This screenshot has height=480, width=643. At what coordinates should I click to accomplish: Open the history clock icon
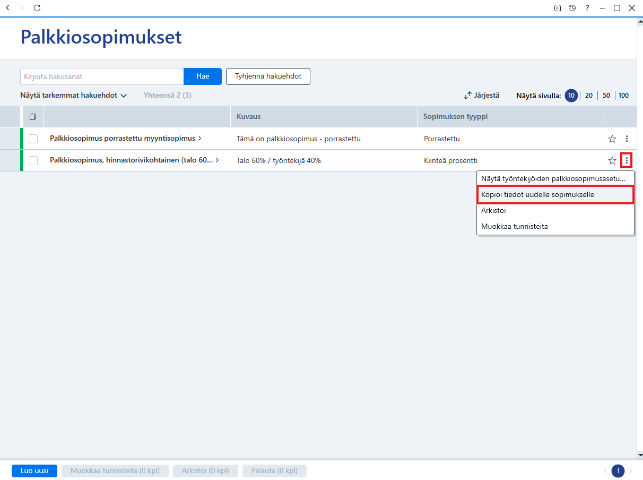[x=572, y=8]
